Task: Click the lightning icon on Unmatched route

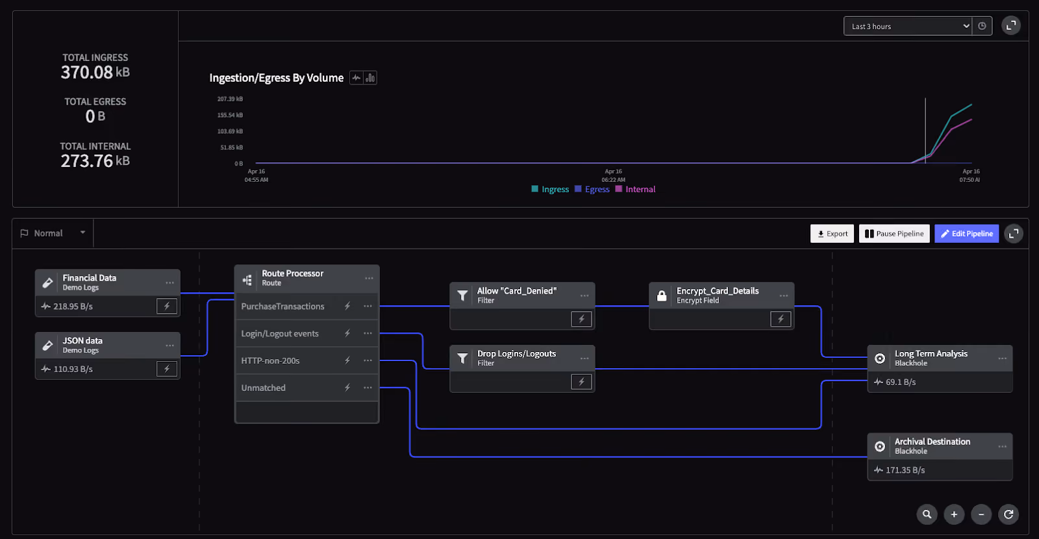Action: tap(347, 388)
